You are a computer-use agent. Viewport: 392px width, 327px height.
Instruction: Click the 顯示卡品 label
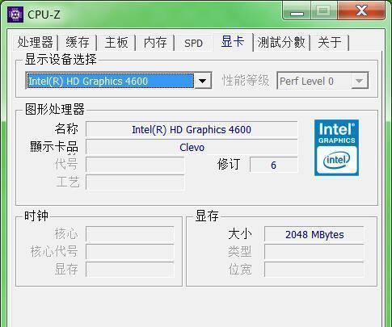pos(54,147)
